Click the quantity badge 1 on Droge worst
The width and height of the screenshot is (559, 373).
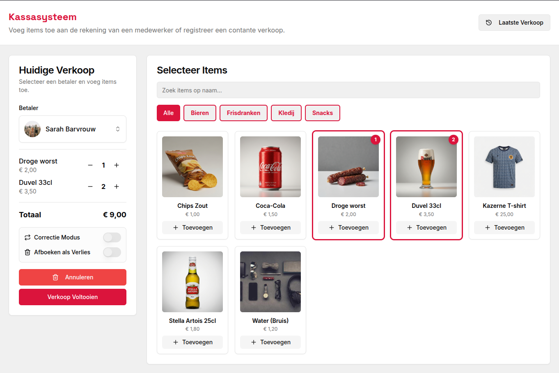tap(376, 140)
